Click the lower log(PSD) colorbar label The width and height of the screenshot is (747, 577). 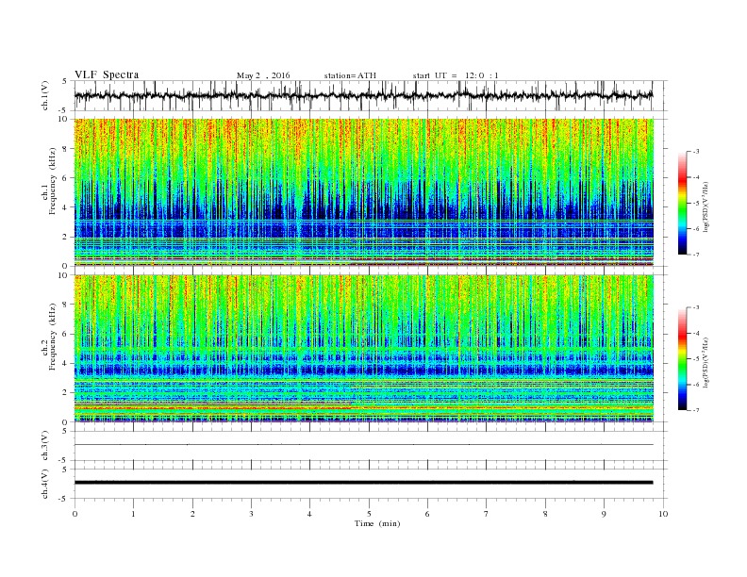(705, 363)
